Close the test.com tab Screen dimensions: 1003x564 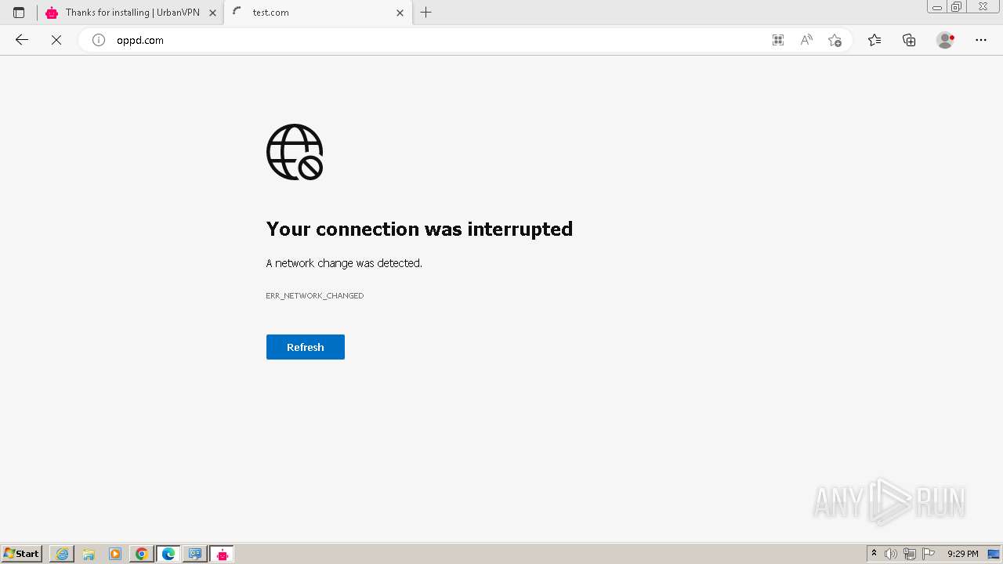[400, 13]
